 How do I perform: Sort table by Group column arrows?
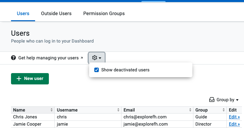tap(224, 110)
